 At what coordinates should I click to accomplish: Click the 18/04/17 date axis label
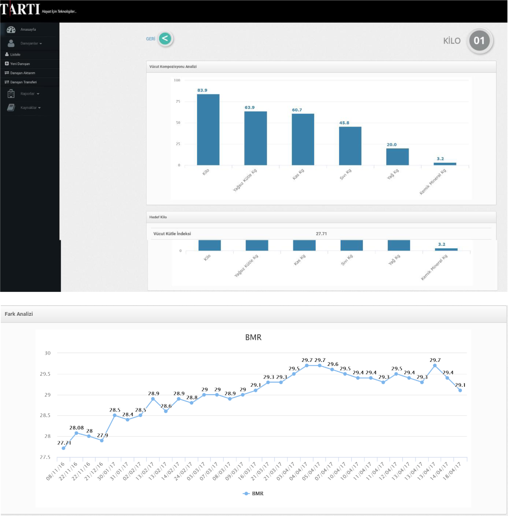point(452,471)
